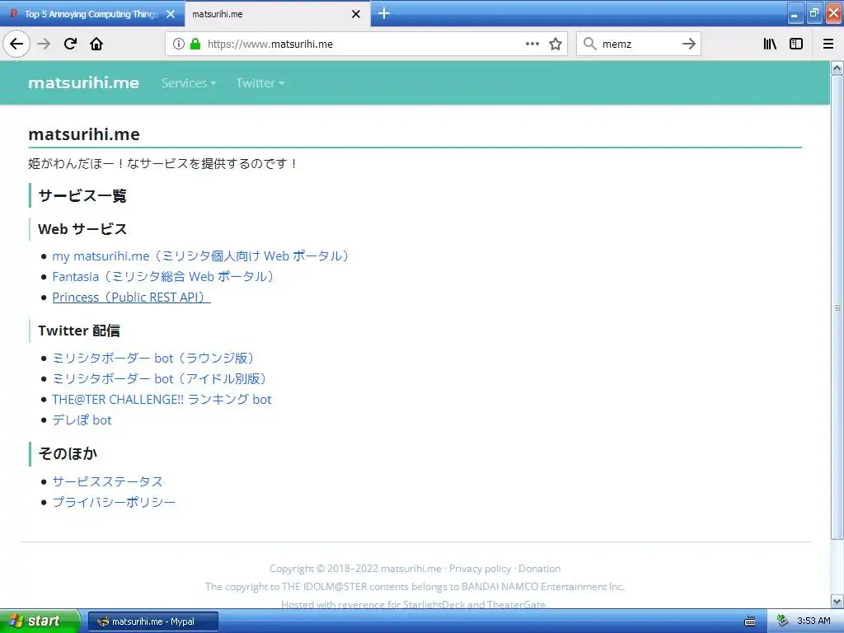This screenshot has width=844, height=633.
Task: Reload the current page
Action: [x=70, y=45]
